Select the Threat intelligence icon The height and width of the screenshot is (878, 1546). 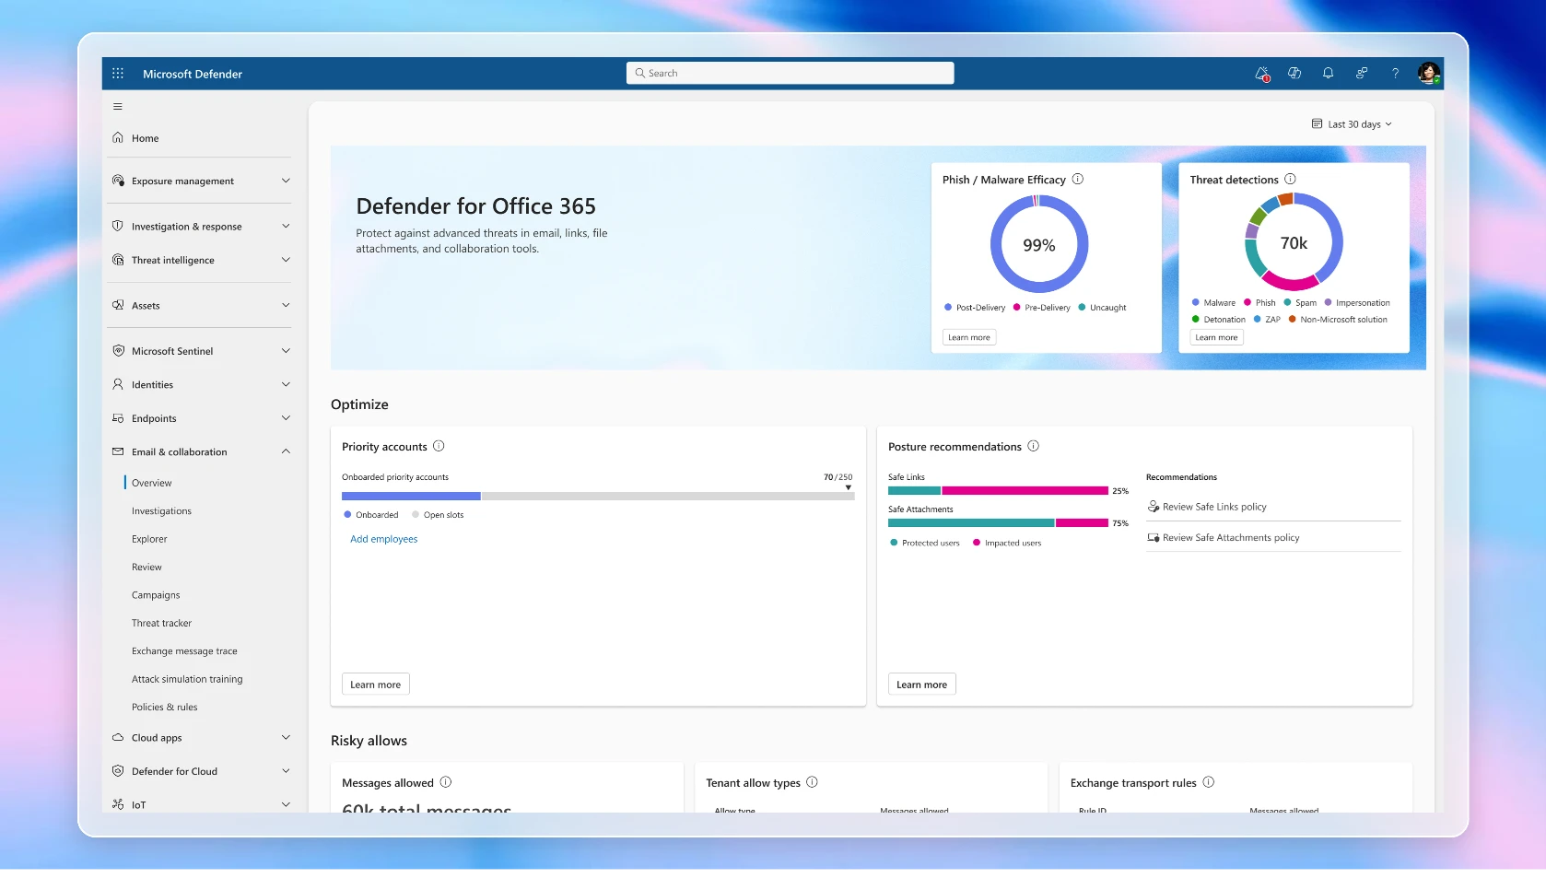(x=118, y=260)
